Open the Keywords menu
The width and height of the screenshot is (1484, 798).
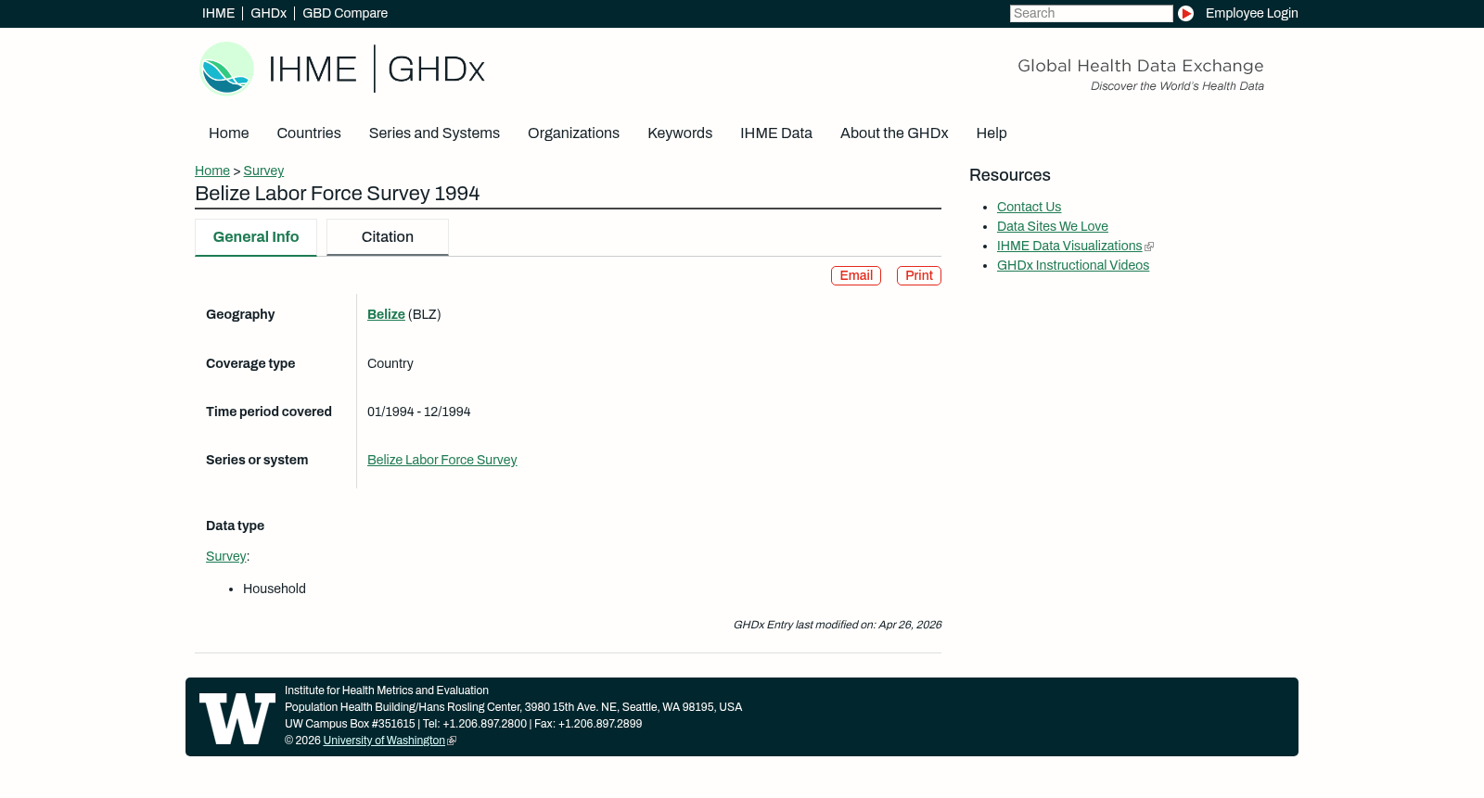point(680,133)
